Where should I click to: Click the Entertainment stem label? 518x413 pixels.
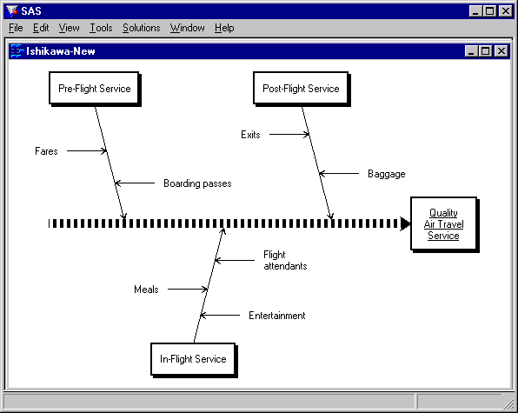click(277, 316)
